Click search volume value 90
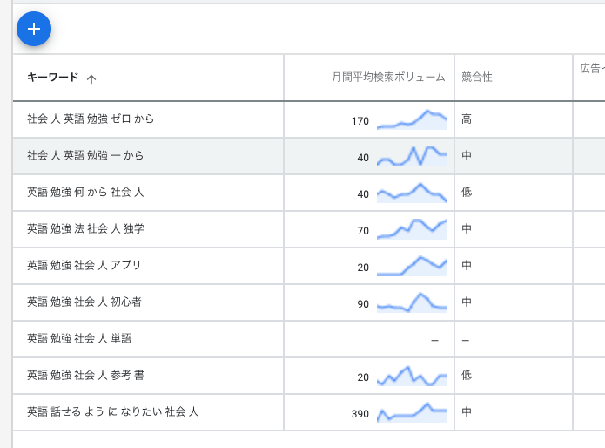Screen dimensions: 605x448 click(x=363, y=304)
